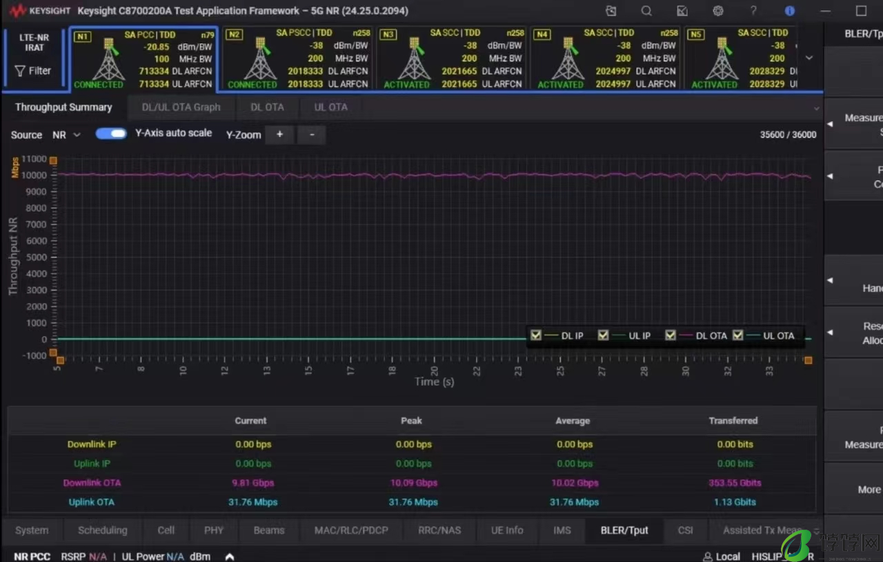This screenshot has height=562, width=883.
Task: Select the N3 SCC cell tower icon
Action: point(415,60)
